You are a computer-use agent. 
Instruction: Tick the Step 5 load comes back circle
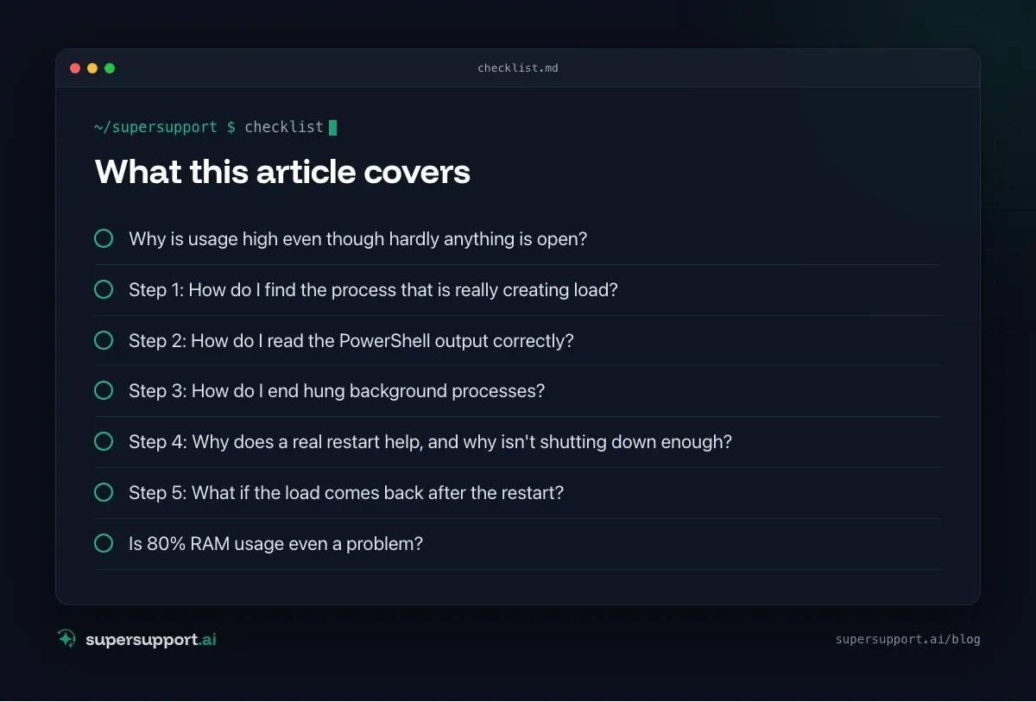pos(104,492)
